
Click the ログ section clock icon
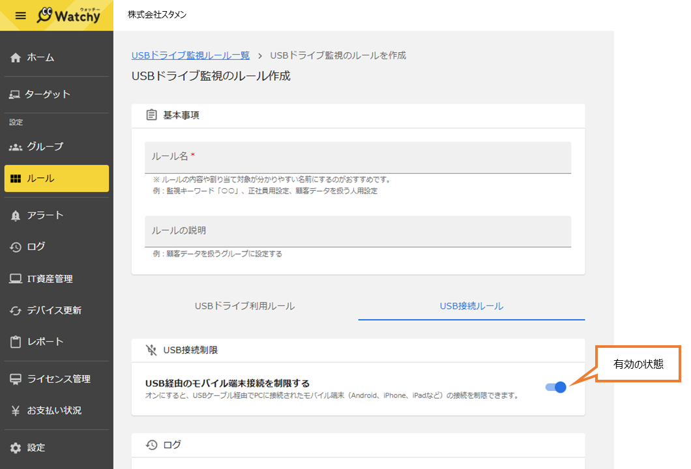point(152,445)
